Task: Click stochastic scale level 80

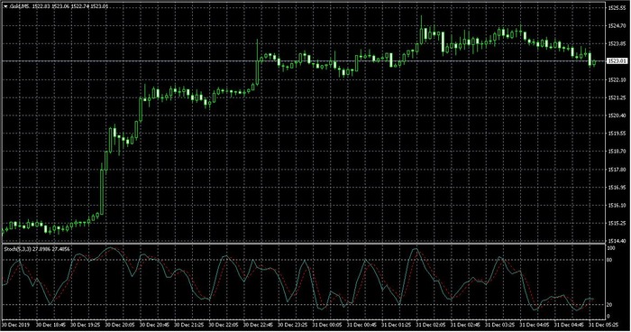Action: [x=610, y=260]
